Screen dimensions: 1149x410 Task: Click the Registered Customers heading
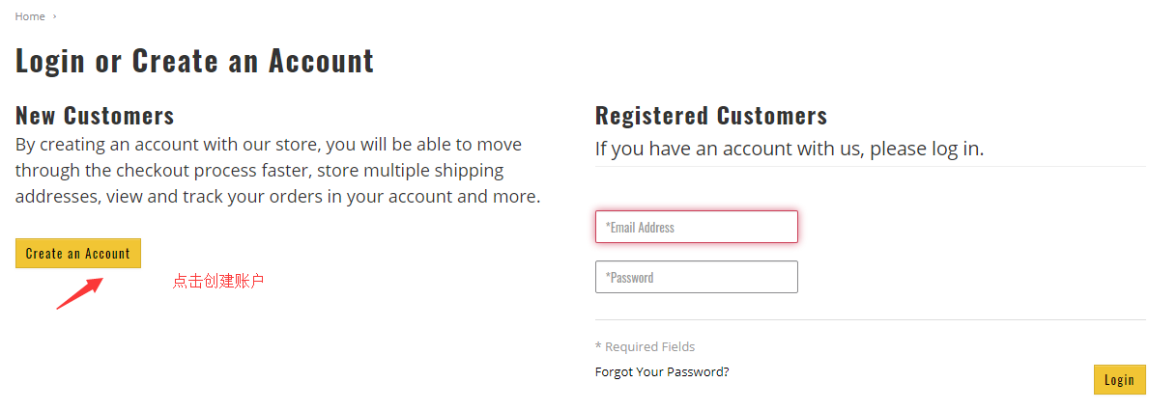[711, 116]
